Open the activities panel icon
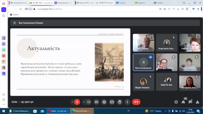Image resolution: width=203 pixels, height=114 pixels. pyautogui.click(x=197, y=102)
